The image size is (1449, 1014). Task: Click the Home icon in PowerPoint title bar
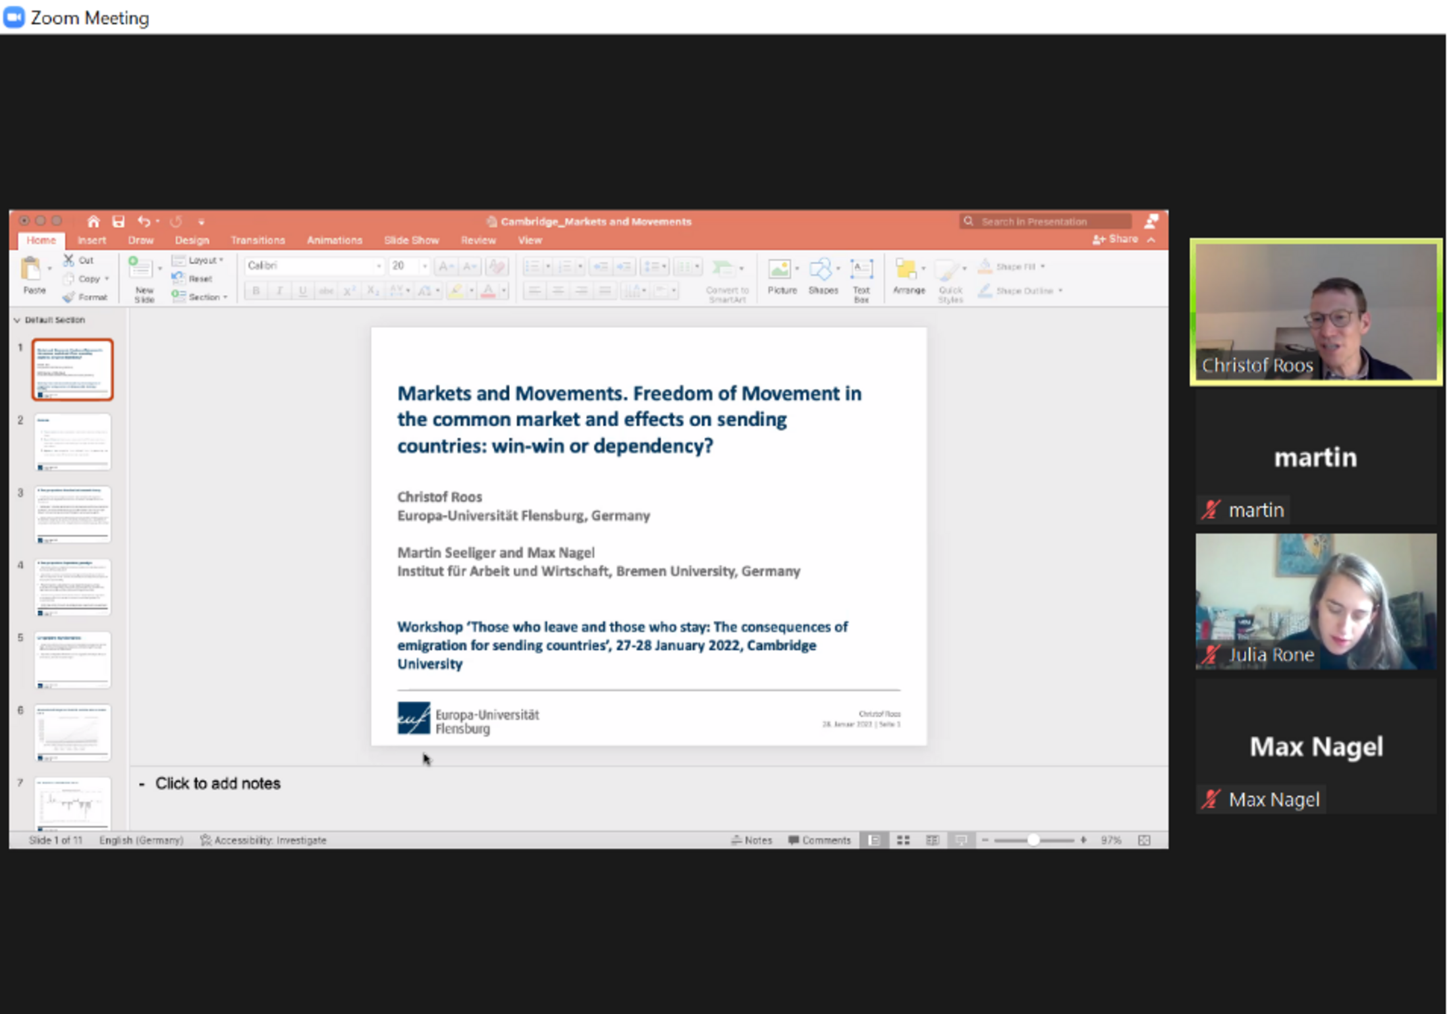pyautogui.click(x=93, y=222)
